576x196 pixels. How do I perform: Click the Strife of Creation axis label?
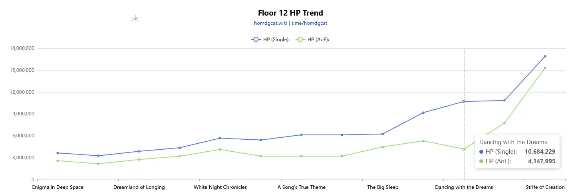point(545,187)
